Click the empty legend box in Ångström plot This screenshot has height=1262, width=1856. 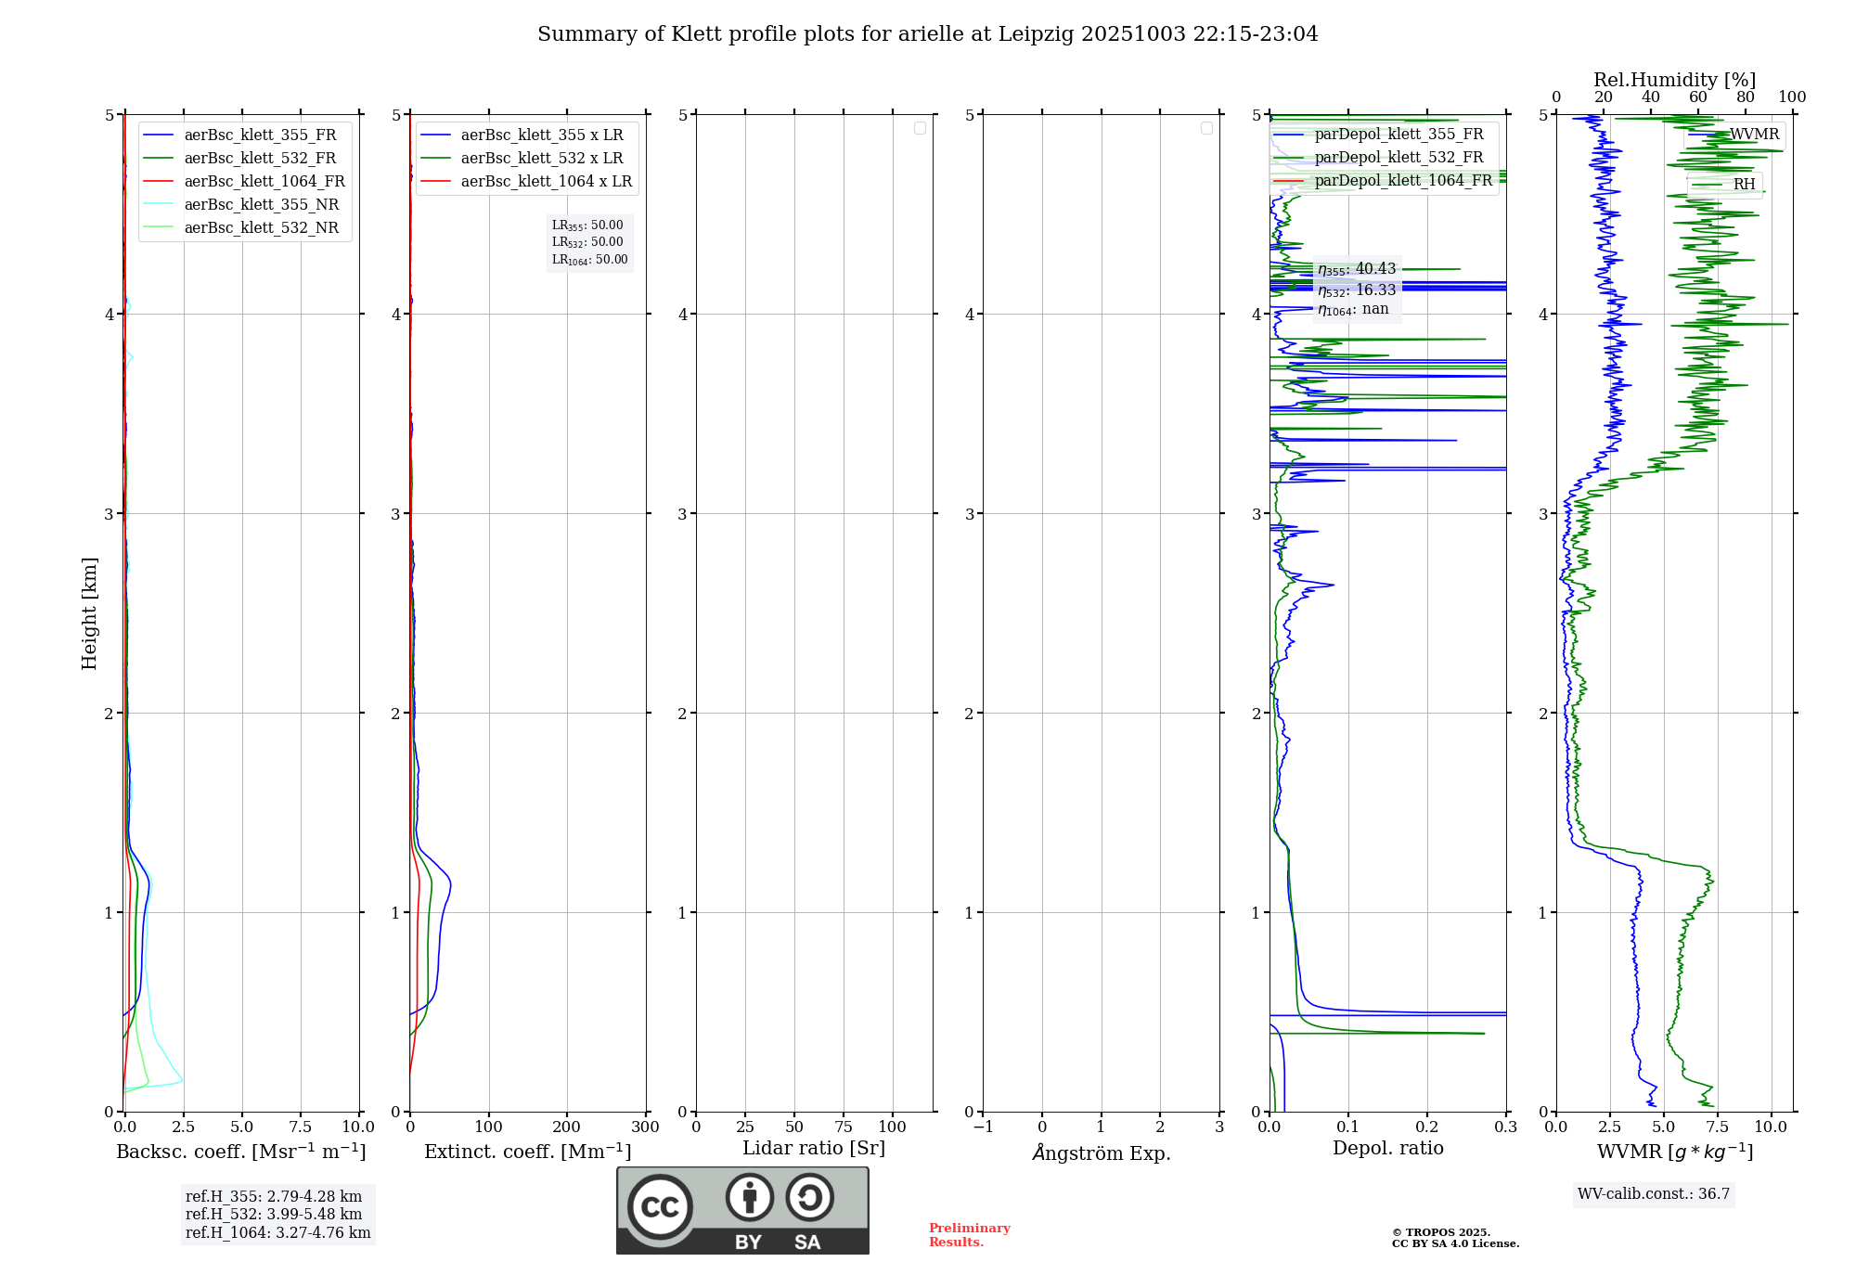pos(1206,128)
